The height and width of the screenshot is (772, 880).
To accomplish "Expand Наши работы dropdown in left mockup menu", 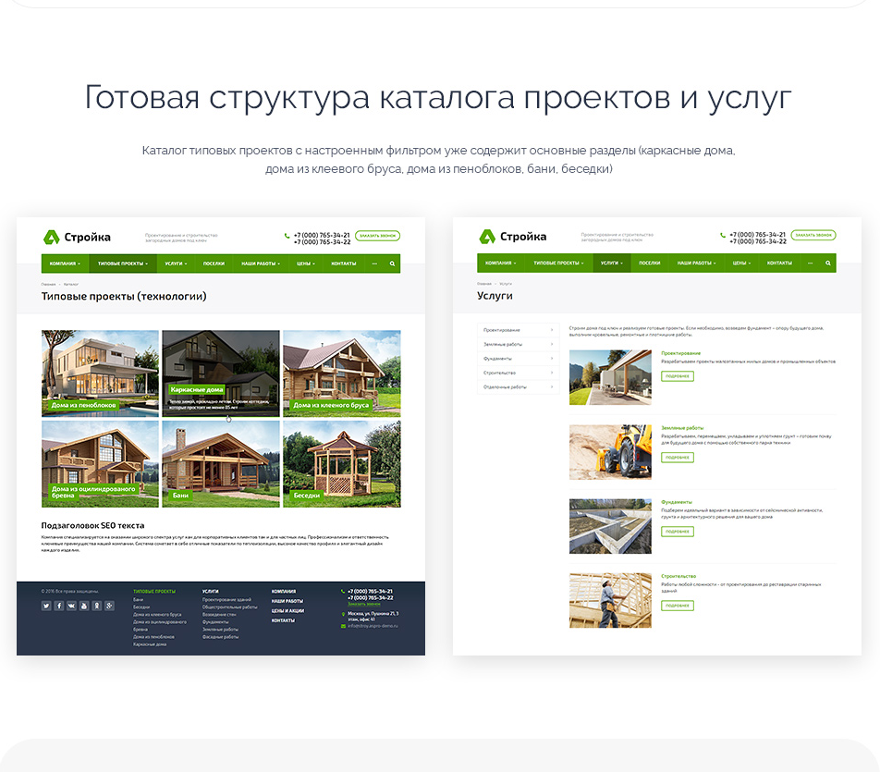I will click(x=261, y=263).
